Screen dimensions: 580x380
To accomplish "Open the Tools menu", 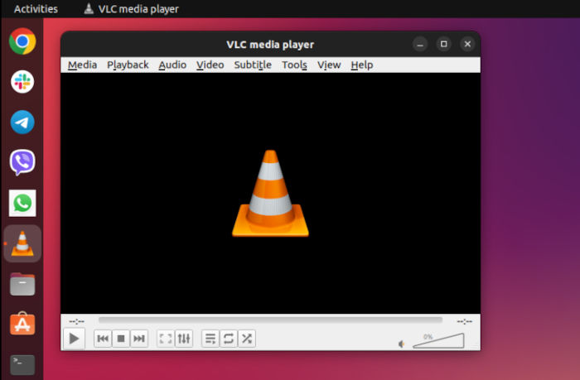I will pos(294,65).
